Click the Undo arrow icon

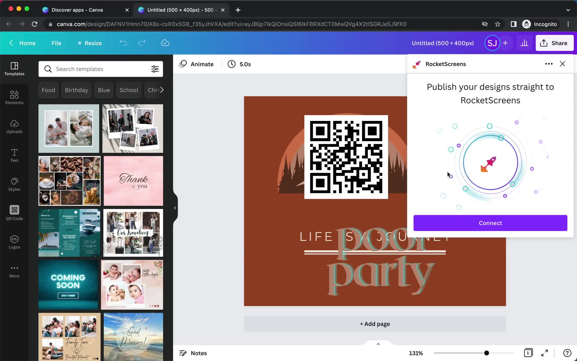point(123,43)
